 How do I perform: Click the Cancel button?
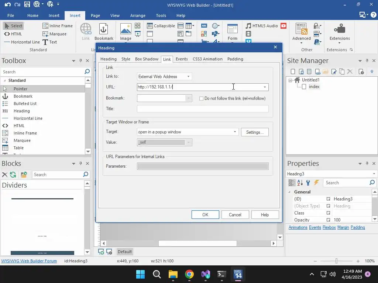coord(235,215)
